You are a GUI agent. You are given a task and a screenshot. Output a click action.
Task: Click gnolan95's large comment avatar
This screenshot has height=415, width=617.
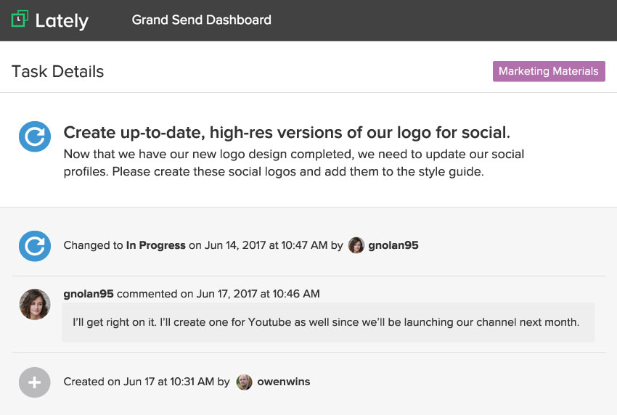[x=34, y=305]
